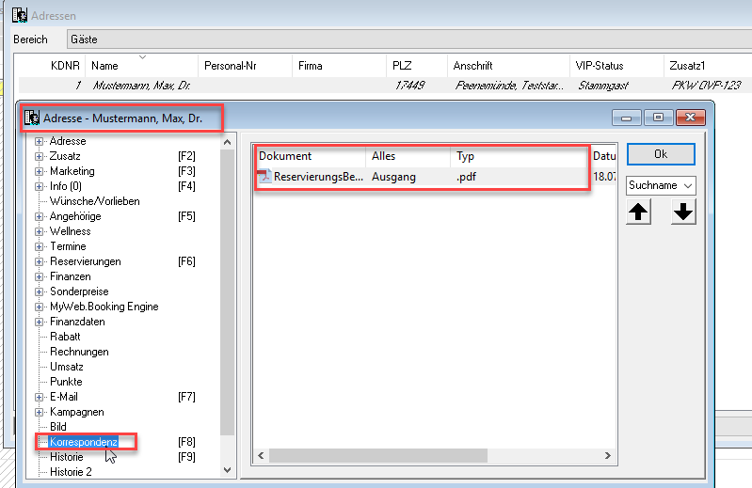Select Bild in the tree
The width and height of the screenshot is (752, 488).
pos(58,427)
